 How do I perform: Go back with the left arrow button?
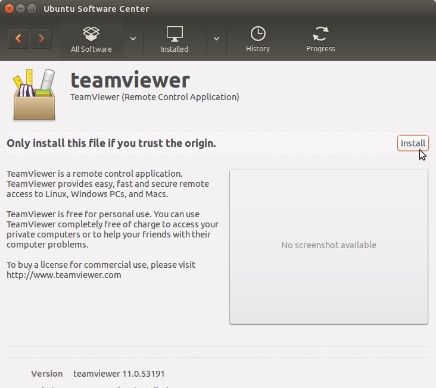18,39
